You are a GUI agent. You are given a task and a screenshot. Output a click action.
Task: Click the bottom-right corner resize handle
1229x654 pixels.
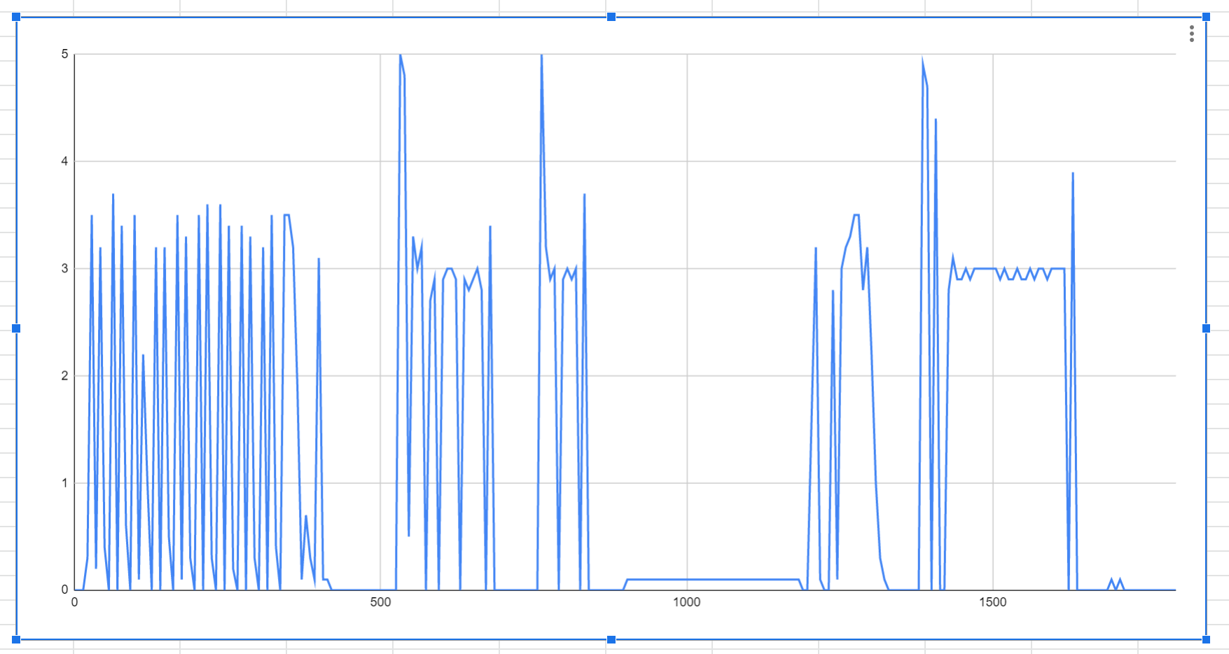[1206, 639]
